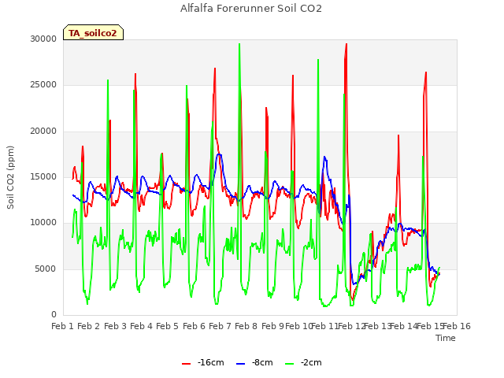Click the Time axis label

[x=446, y=338]
